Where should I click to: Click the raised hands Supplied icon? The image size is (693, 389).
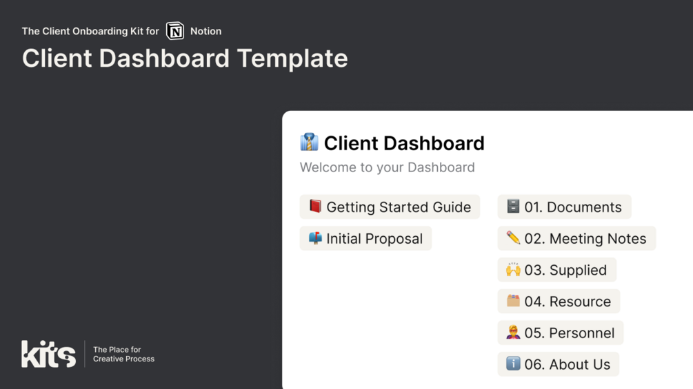click(513, 270)
